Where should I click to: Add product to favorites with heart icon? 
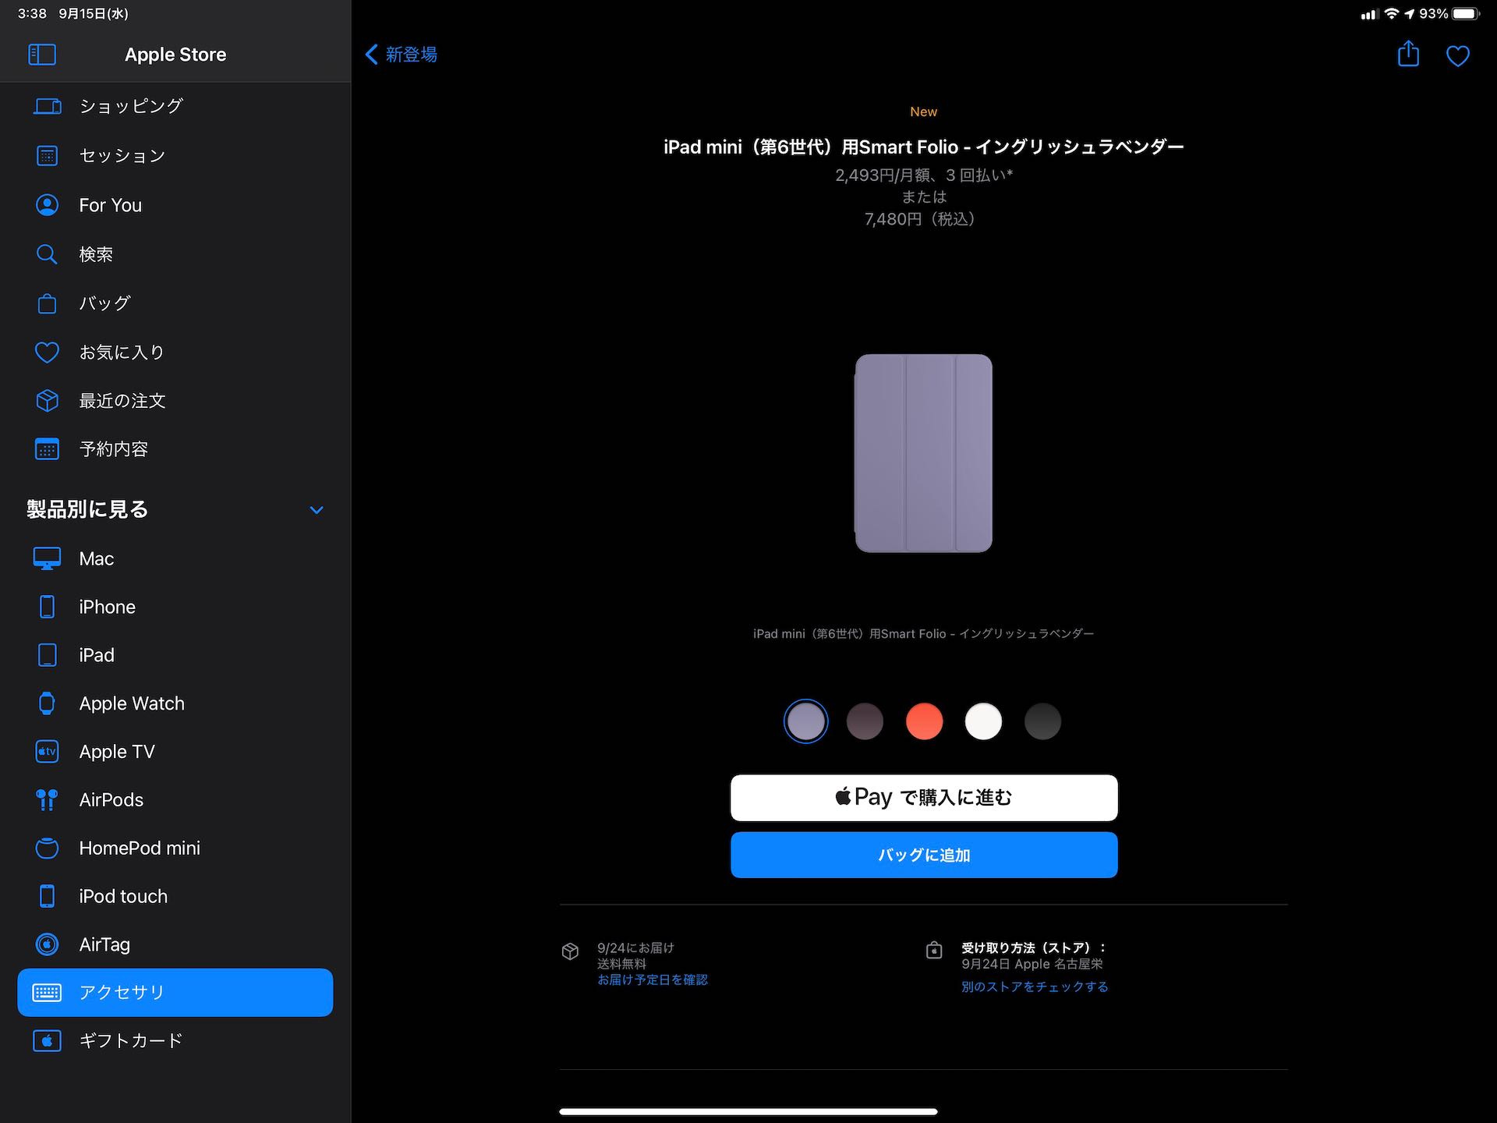(1458, 56)
